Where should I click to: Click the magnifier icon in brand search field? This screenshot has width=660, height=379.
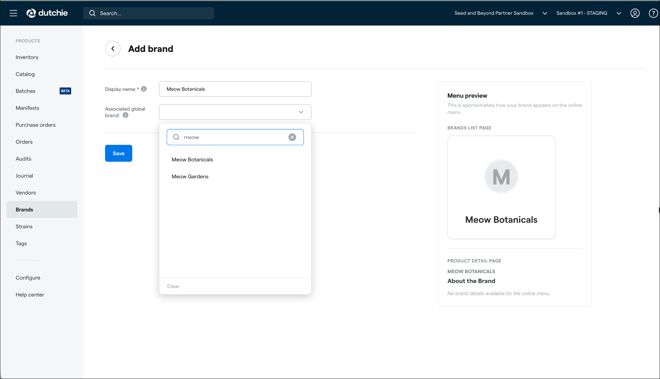176,137
